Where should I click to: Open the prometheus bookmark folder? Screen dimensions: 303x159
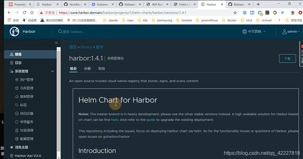pyautogui.click(x=207, y=20)
